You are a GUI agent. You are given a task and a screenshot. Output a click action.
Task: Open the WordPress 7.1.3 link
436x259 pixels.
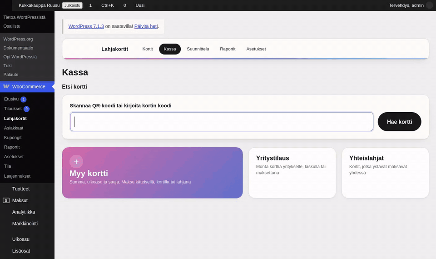(x=86, y=26)
